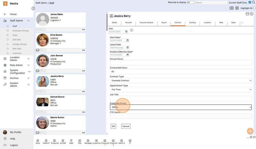This screenshot has height=149, width=256.
Task: Open My Profile
Action: [16, 132]
